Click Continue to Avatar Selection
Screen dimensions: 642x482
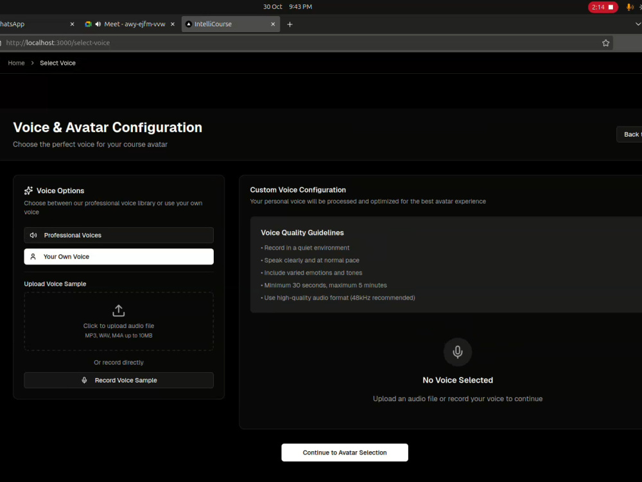[345, 452]
